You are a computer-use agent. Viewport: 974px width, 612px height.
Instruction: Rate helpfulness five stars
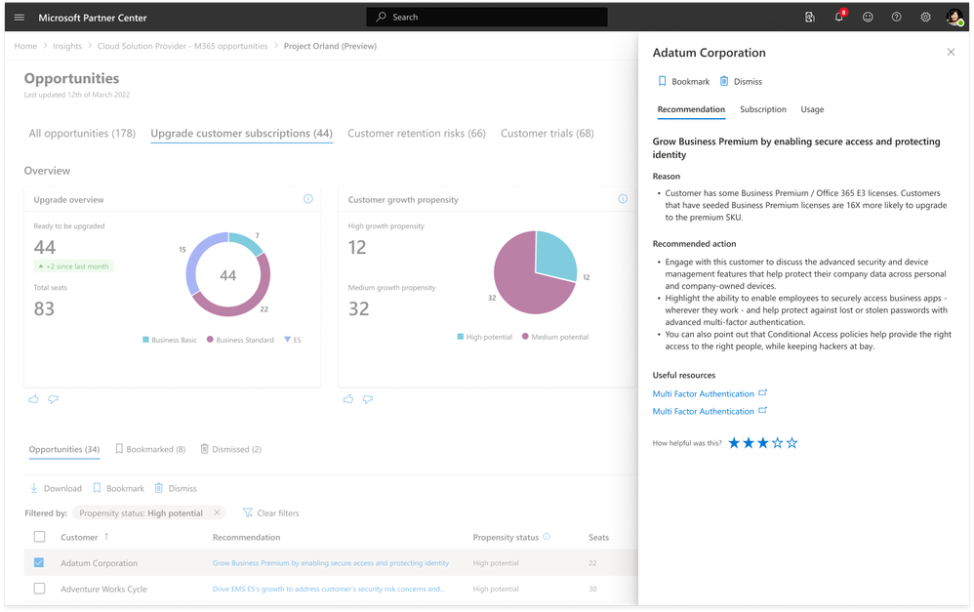(x=792, y=443)
